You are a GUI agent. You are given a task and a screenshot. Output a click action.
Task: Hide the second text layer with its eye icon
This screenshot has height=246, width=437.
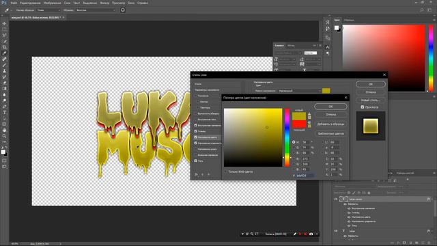click(336, 231)
